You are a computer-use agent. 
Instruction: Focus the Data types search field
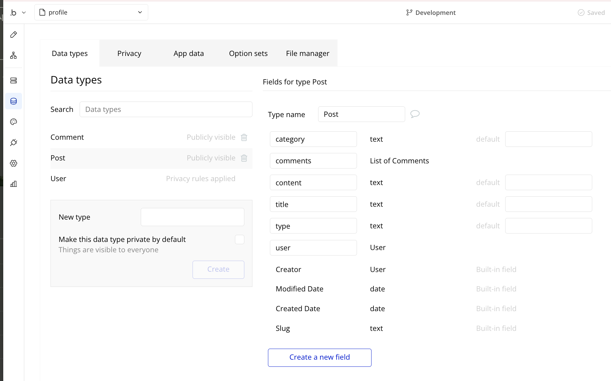[166, 110]
